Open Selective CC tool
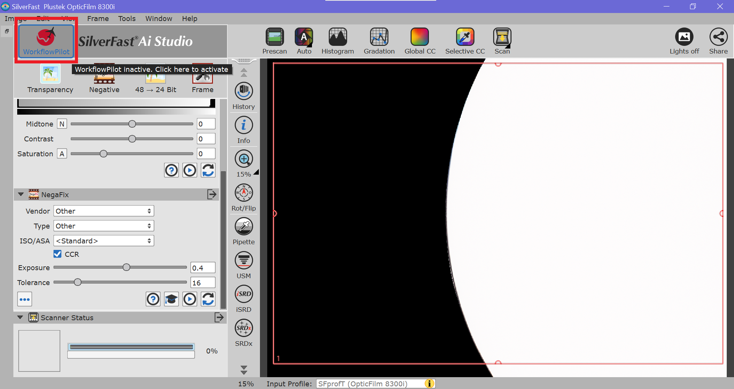 (465, 41)
